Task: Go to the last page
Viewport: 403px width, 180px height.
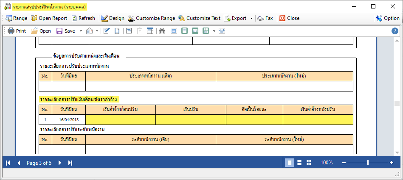Action: pos(70,163)
